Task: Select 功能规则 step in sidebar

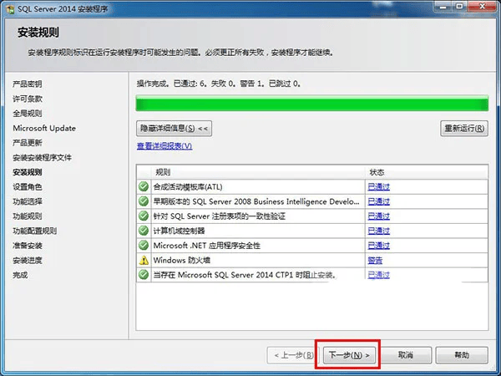Action: tap(28, 216)
